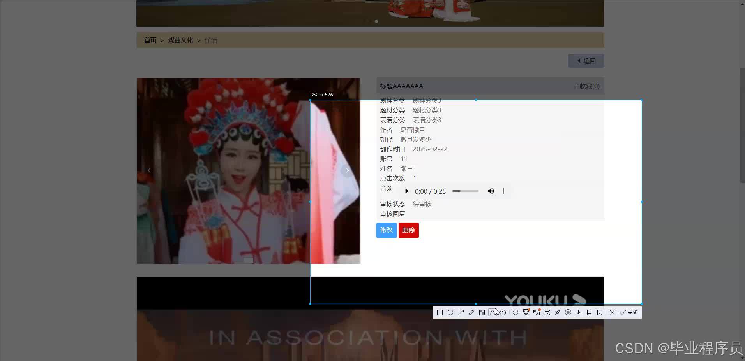
Task: Save the screenshot with the download icon
Action: point(579,312)
